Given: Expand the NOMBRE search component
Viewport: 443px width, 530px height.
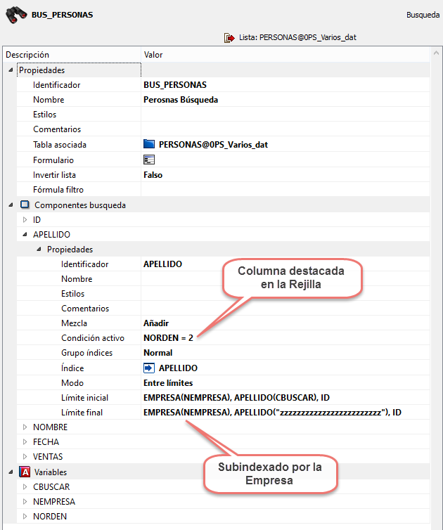Looking at the screenshot, I should tap(25, 427).
